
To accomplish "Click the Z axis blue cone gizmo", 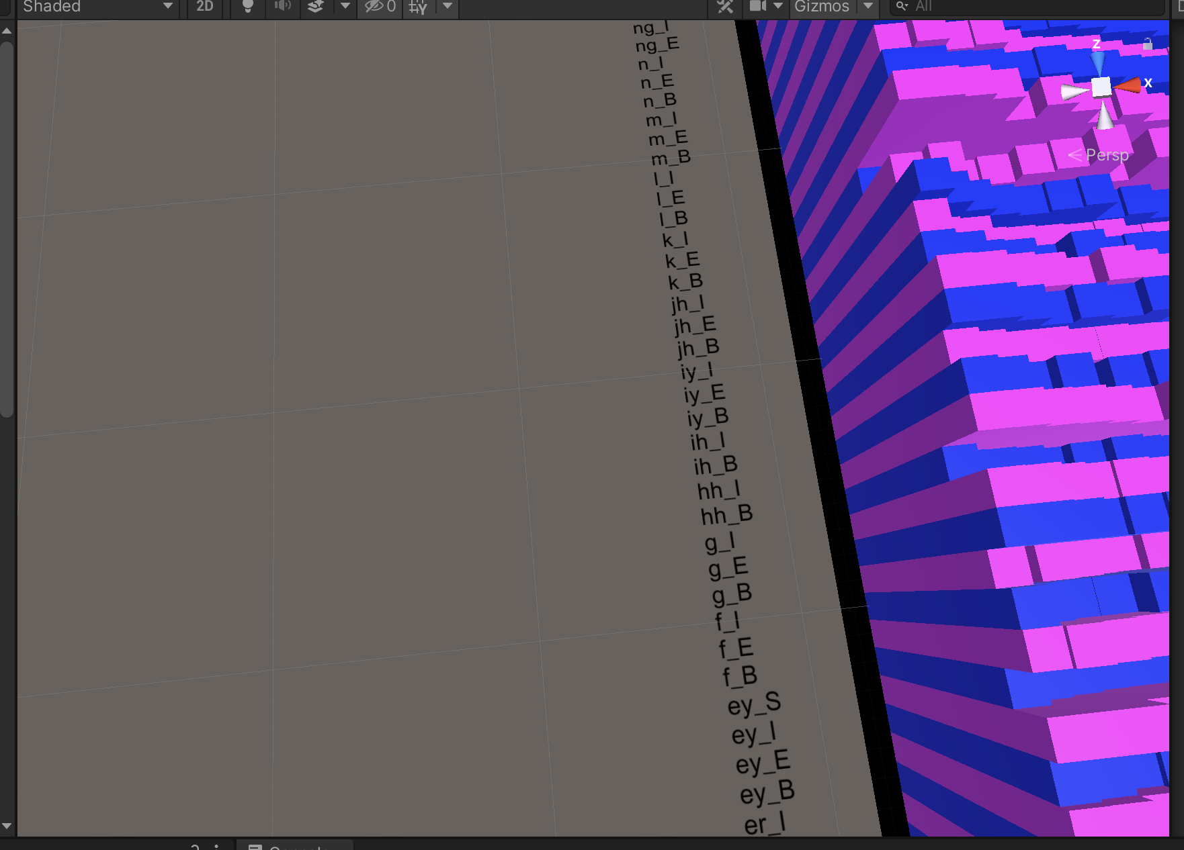I will click(1098, 63).
